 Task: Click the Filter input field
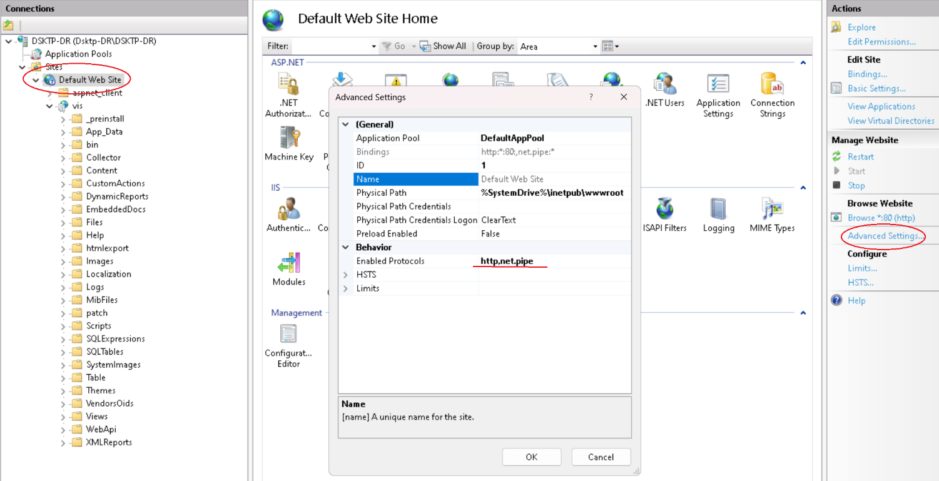point(332,46)
